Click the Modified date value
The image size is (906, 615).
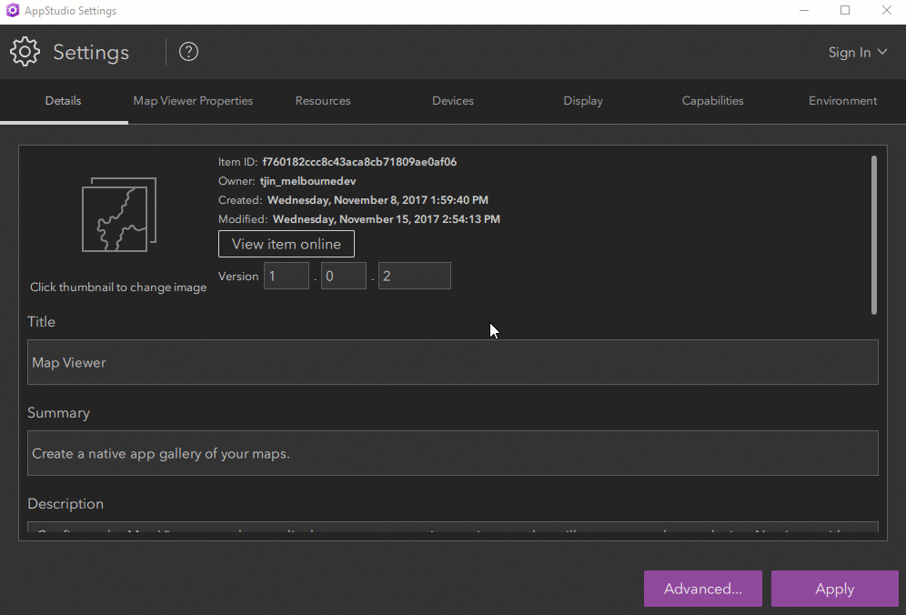coord(387,219)
